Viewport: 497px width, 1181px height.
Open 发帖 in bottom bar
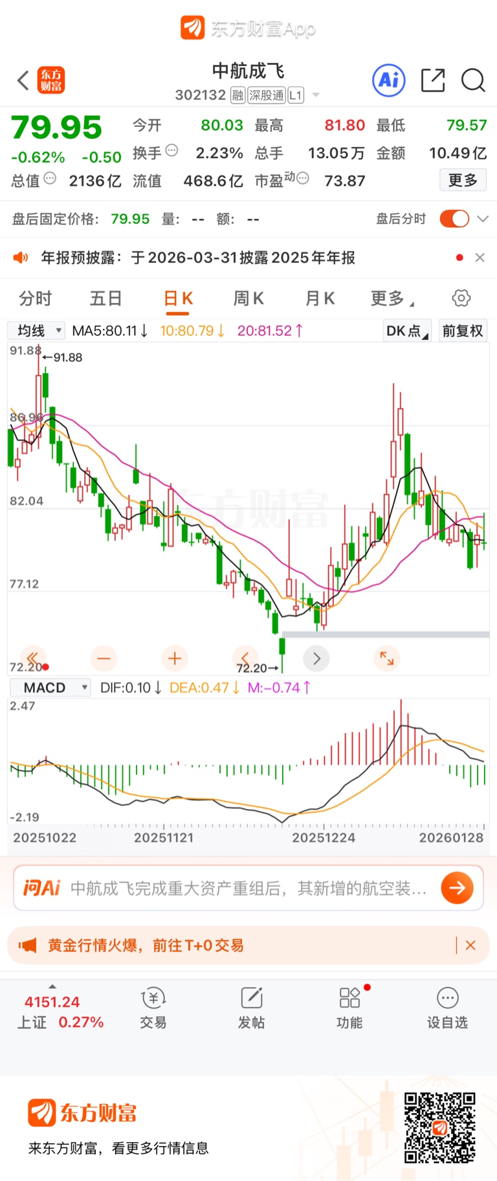coord(252,1009)
